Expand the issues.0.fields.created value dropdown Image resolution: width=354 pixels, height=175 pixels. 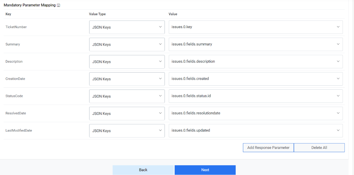click(338, 79)
